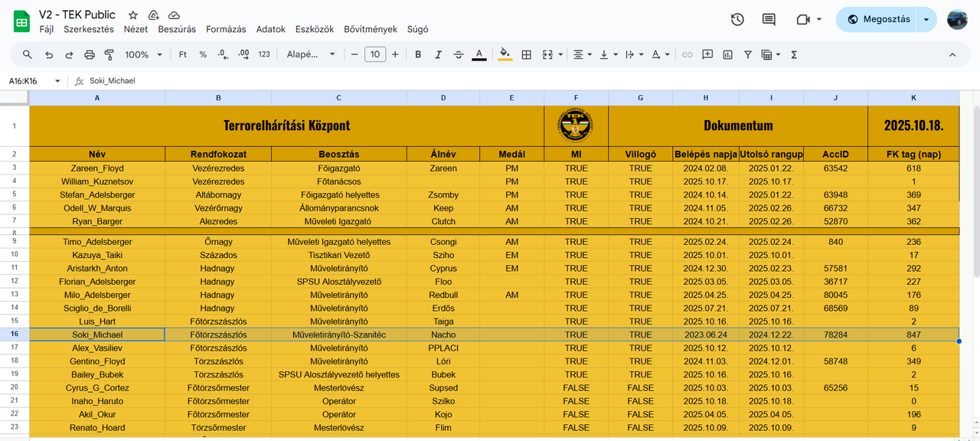This screenshot has width=980, height=441.
Task: Open the 123 number format menu
Action: tap(264, 54)
